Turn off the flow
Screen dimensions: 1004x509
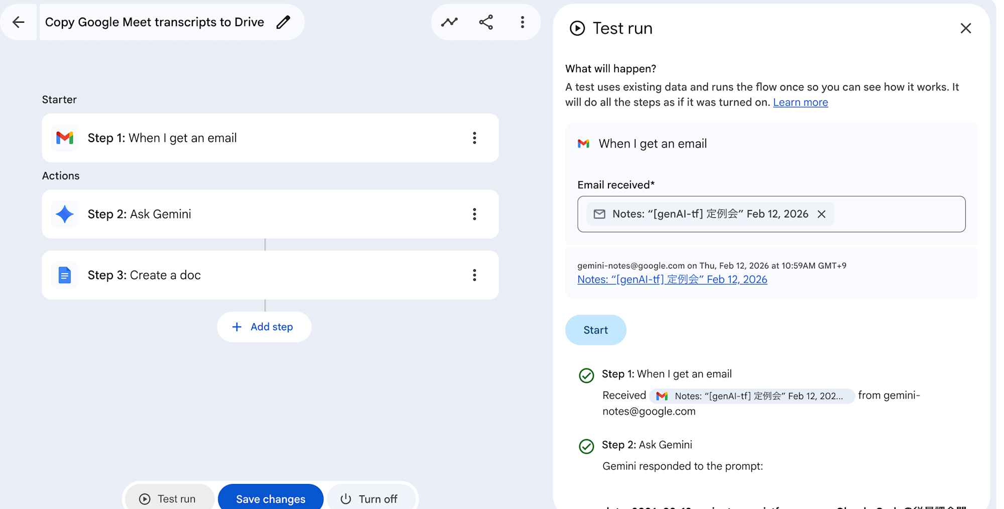click(371, 498)
